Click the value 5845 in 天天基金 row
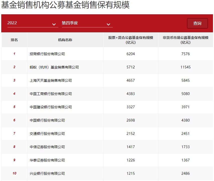214x181 pixels. [x=185, y=80]
